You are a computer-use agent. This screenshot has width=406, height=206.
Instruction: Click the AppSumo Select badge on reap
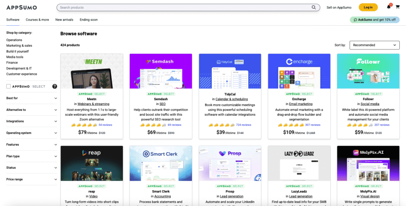92,186
